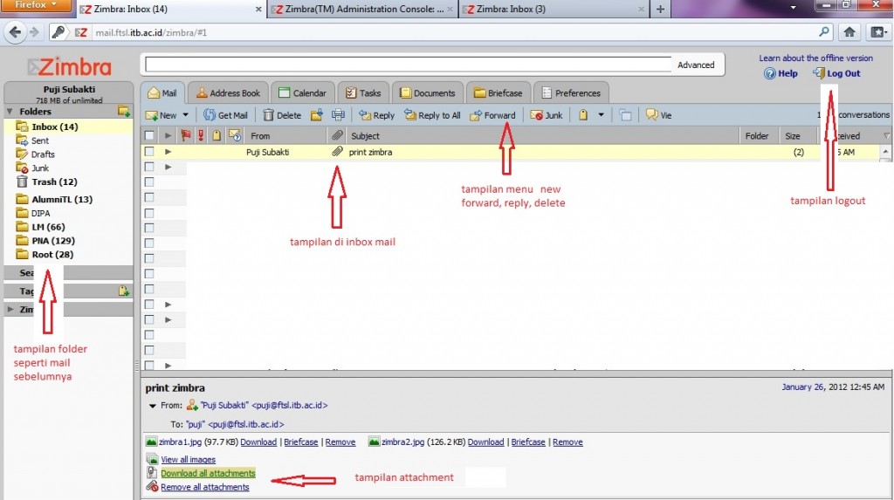Viewport: 894px width, 500px height.
Task: Tick the select-all checkbox in list header
Action: [149, 135]
